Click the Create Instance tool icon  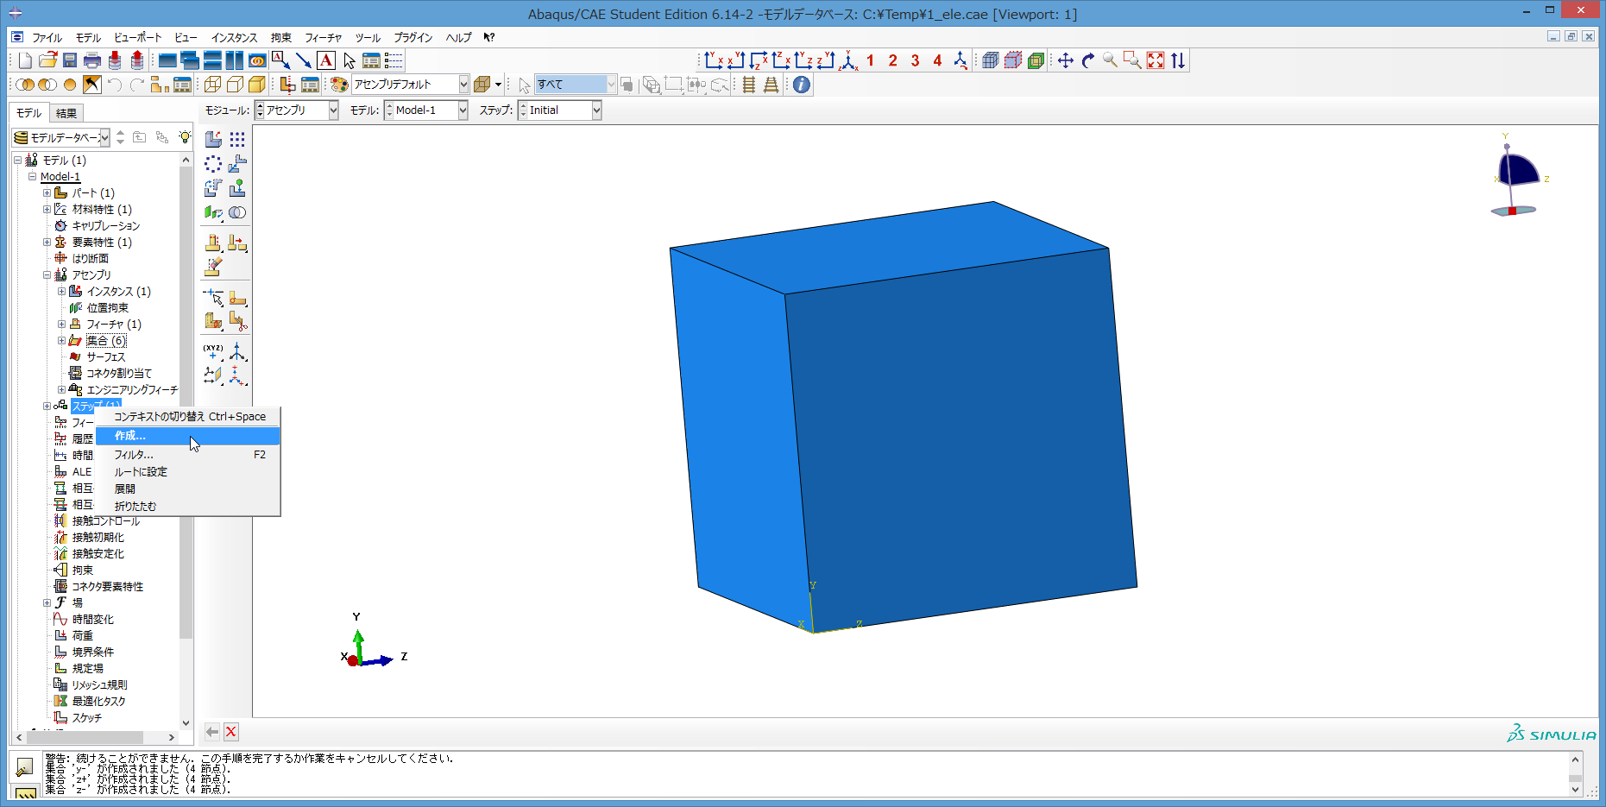[213, 139]
